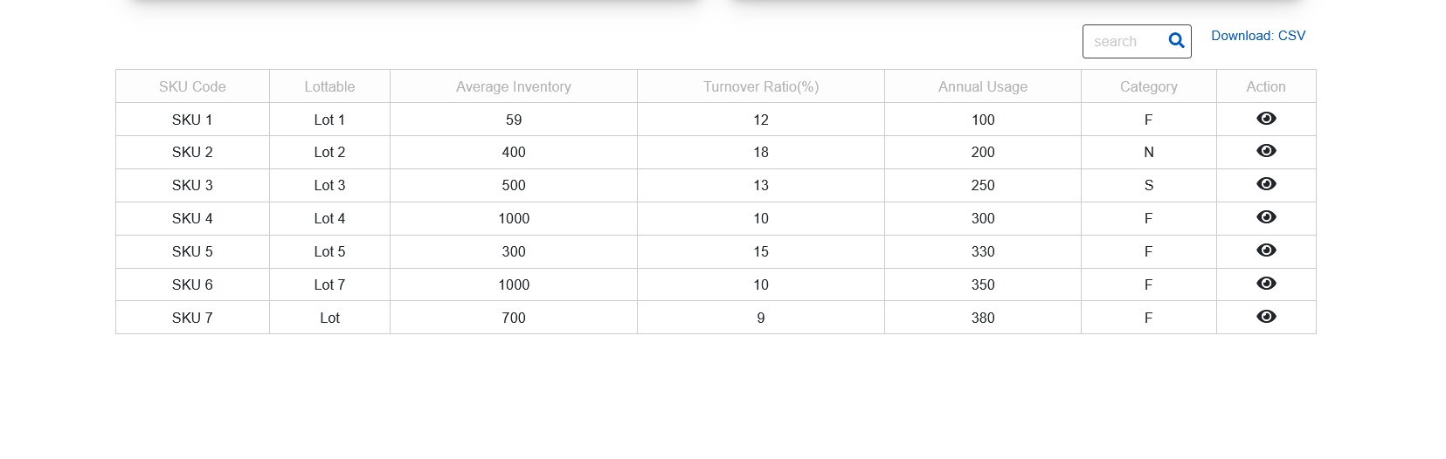Screen dimensions: 1446x459
Task: View SKU 7 row via eye icon
Action: click(1266, 317)
